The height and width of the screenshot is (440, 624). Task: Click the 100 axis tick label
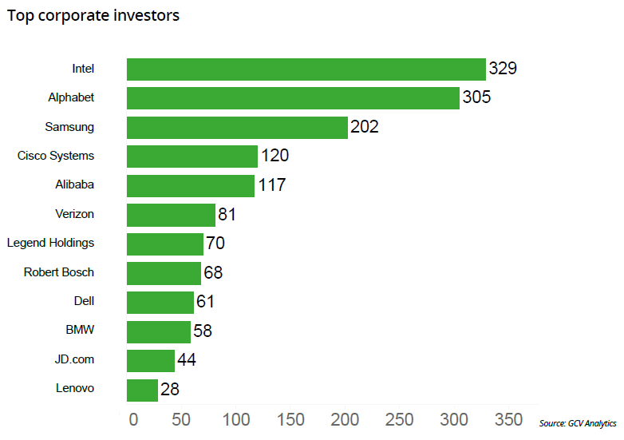point(237,420)
